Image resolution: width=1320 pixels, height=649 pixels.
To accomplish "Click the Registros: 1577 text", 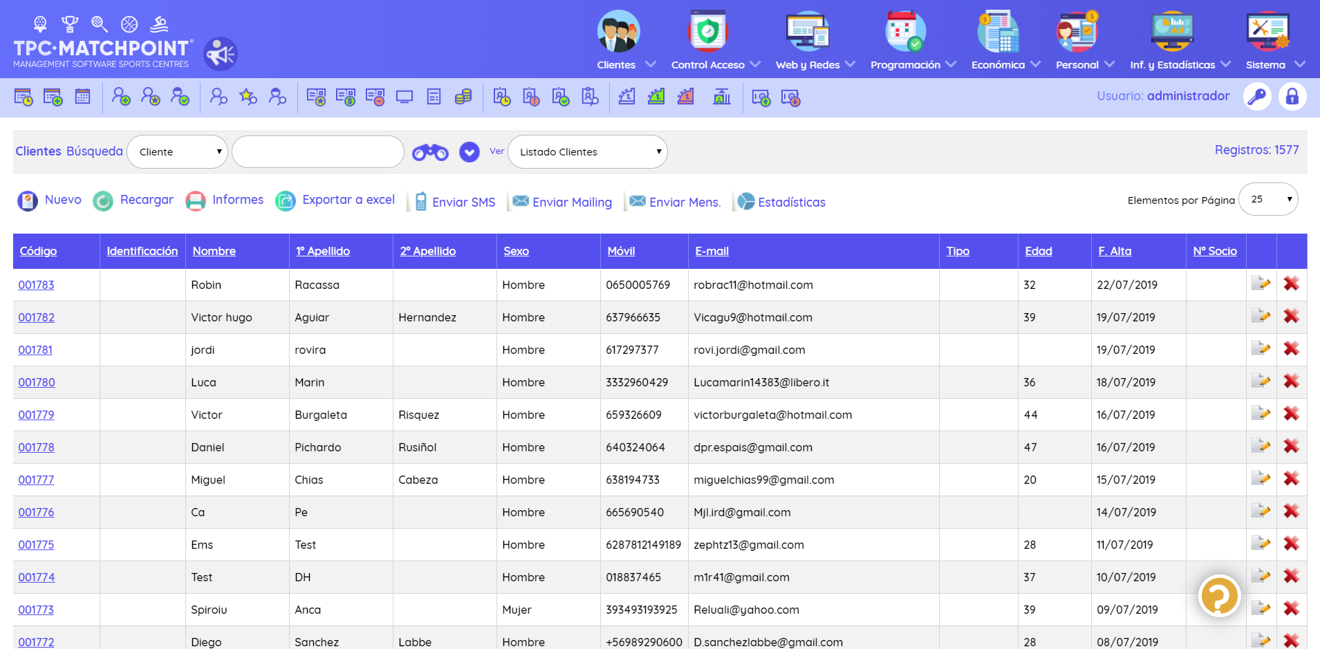I will [x=1256, y=150].
